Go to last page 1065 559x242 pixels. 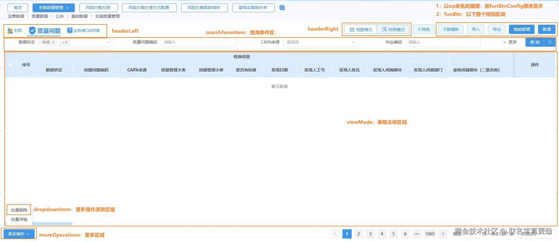tap(430, 234)
